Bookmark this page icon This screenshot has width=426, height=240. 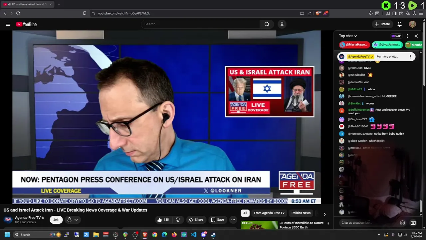coord(85,13)
